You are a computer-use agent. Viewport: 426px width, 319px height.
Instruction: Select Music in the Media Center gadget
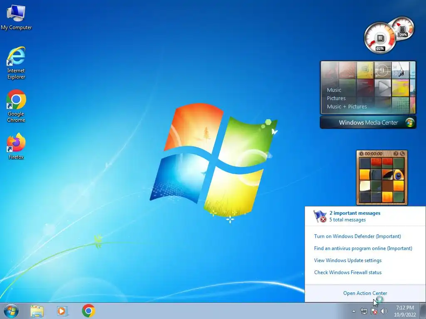point(334,90)
